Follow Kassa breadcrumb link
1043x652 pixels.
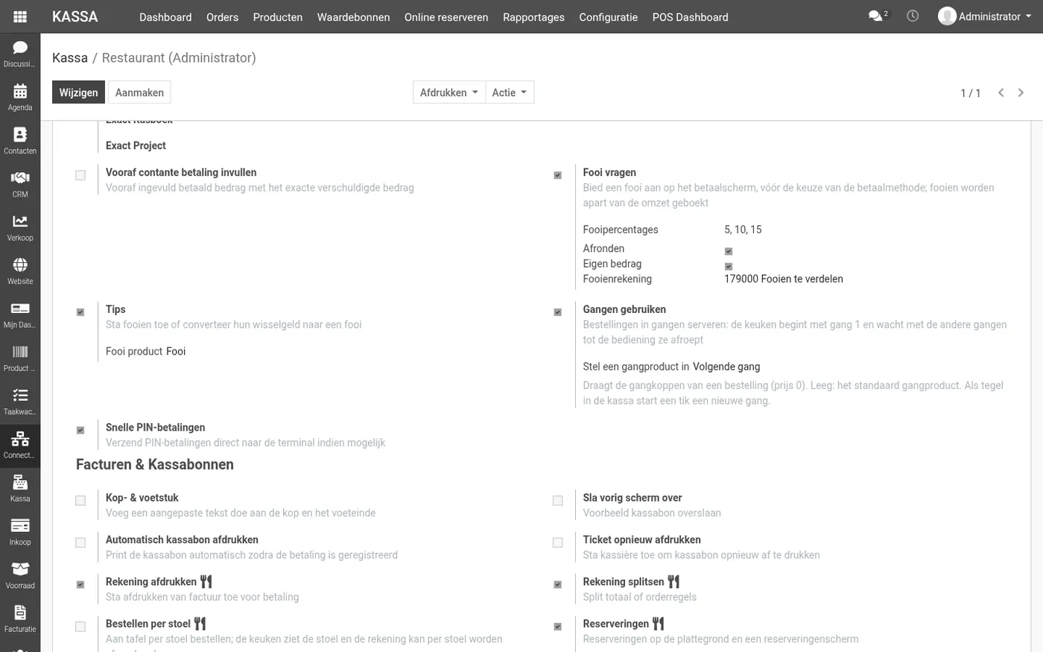(70, 57)
